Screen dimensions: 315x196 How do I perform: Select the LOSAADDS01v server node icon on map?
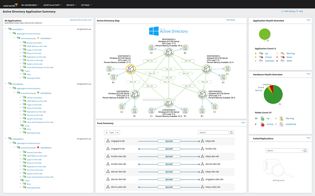[169, 103]
